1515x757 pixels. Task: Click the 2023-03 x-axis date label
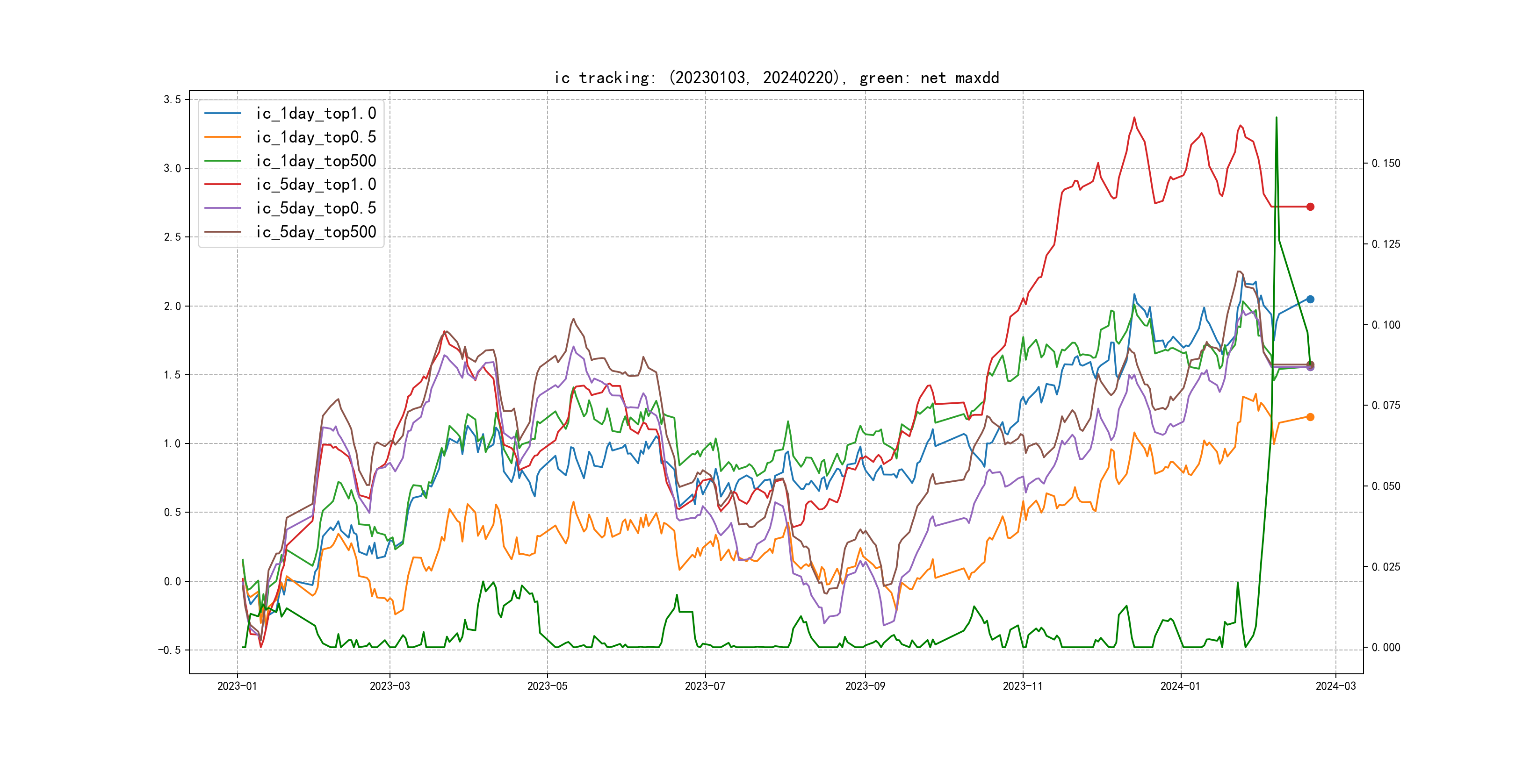coord(390,686)
